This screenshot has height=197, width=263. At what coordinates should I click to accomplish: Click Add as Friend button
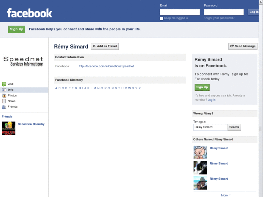[x=105, y=46]
